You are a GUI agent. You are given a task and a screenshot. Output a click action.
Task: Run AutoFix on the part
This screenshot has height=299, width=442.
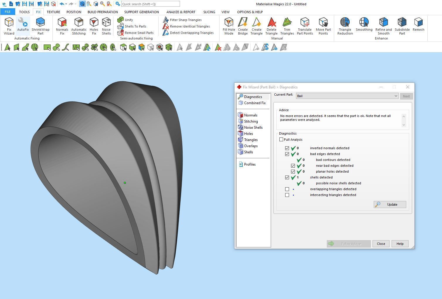(x=23, y=25)
